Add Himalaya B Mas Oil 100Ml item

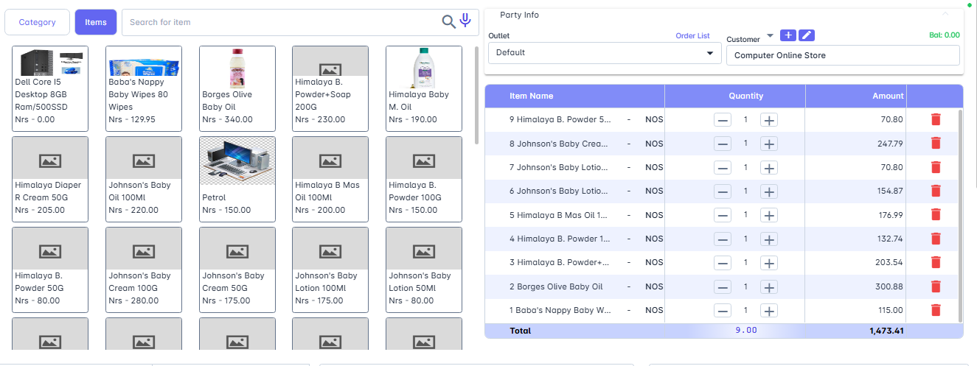coord(330,179)
